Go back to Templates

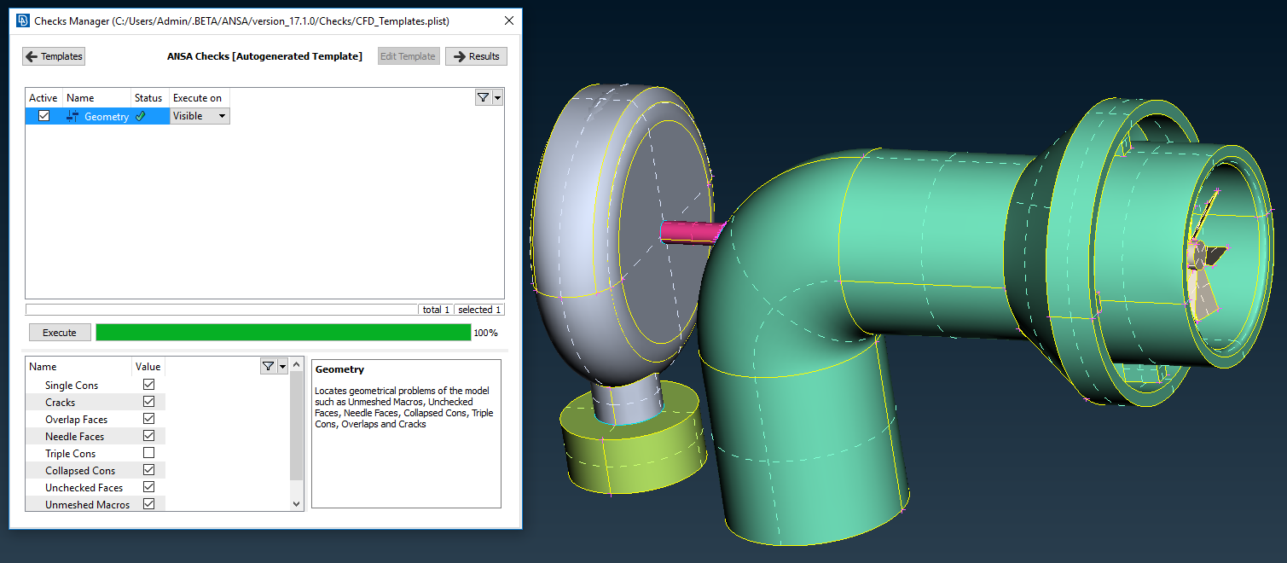[53, 56]
